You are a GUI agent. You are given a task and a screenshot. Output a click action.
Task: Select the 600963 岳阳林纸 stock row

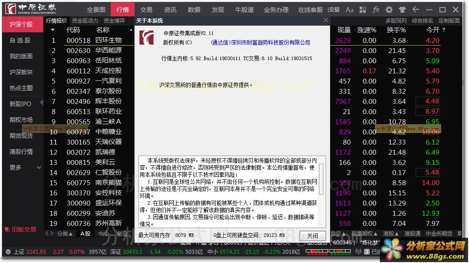pos(90,61)
